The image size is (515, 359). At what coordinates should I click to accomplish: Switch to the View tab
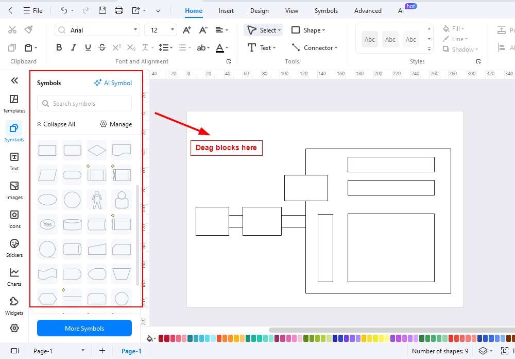coord(291,10)
